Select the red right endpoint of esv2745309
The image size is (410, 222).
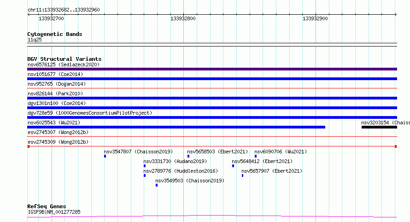pos(396,146)
